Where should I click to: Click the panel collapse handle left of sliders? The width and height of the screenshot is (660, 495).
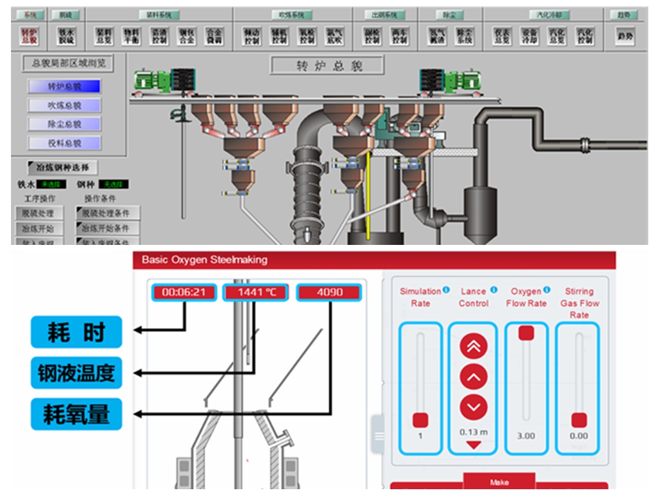click(378, 436)
